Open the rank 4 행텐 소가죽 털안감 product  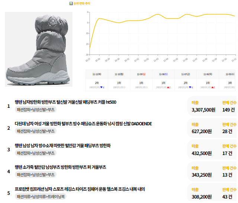click(x=60, y=167)
